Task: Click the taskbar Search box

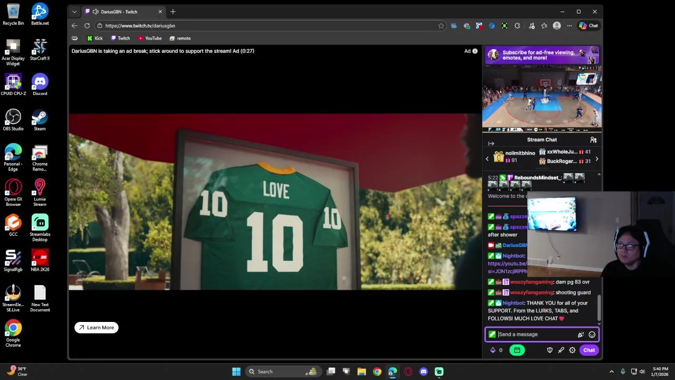Action: click(x=283, y=372)
